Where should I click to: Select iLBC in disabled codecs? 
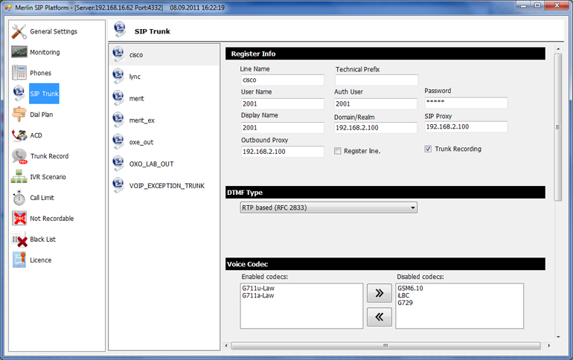coord(403,295)
